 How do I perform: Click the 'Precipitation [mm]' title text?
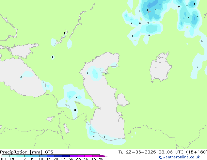click(x=21, y=152)
